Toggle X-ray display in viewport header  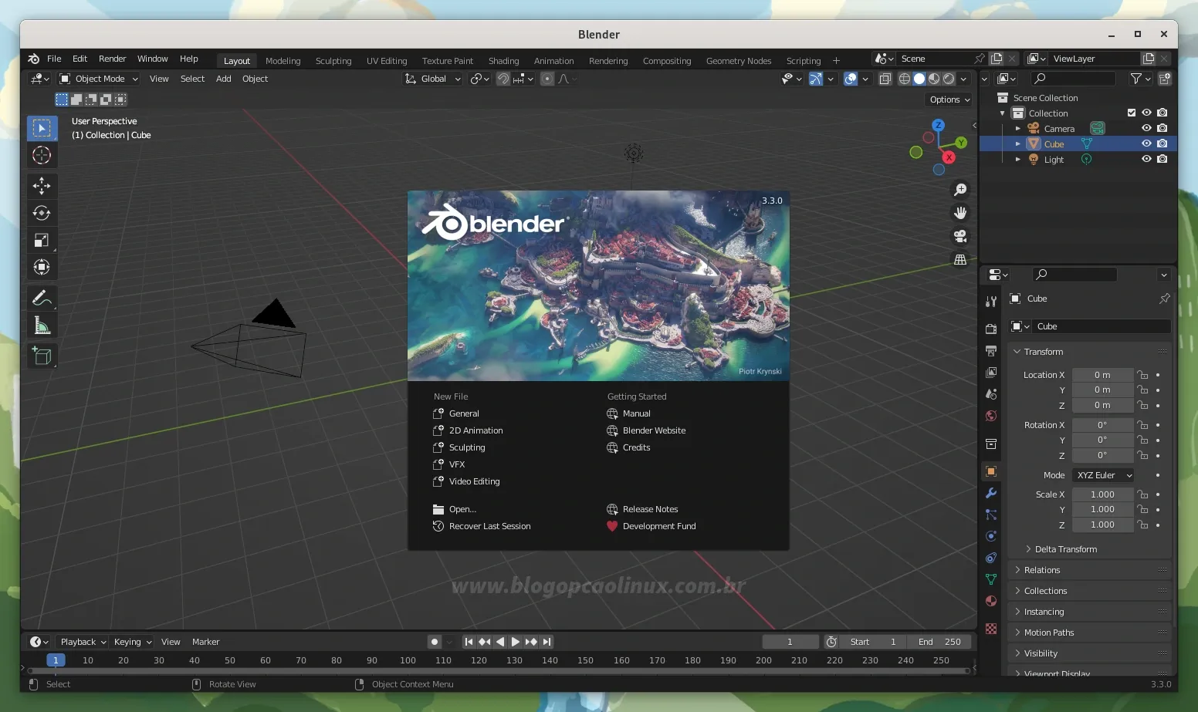[x=885, y=79]
